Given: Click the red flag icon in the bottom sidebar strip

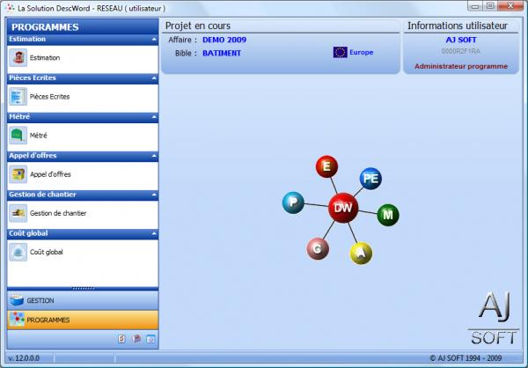Looking at the screenshot, I should pyautogui.click(x=136, y=339).
